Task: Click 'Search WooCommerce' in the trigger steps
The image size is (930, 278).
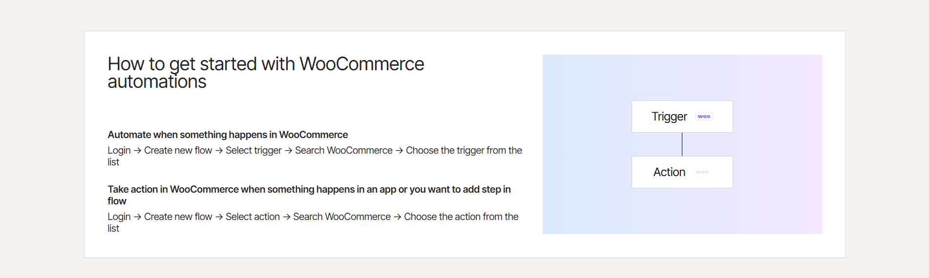Action: tap(343, 150)
